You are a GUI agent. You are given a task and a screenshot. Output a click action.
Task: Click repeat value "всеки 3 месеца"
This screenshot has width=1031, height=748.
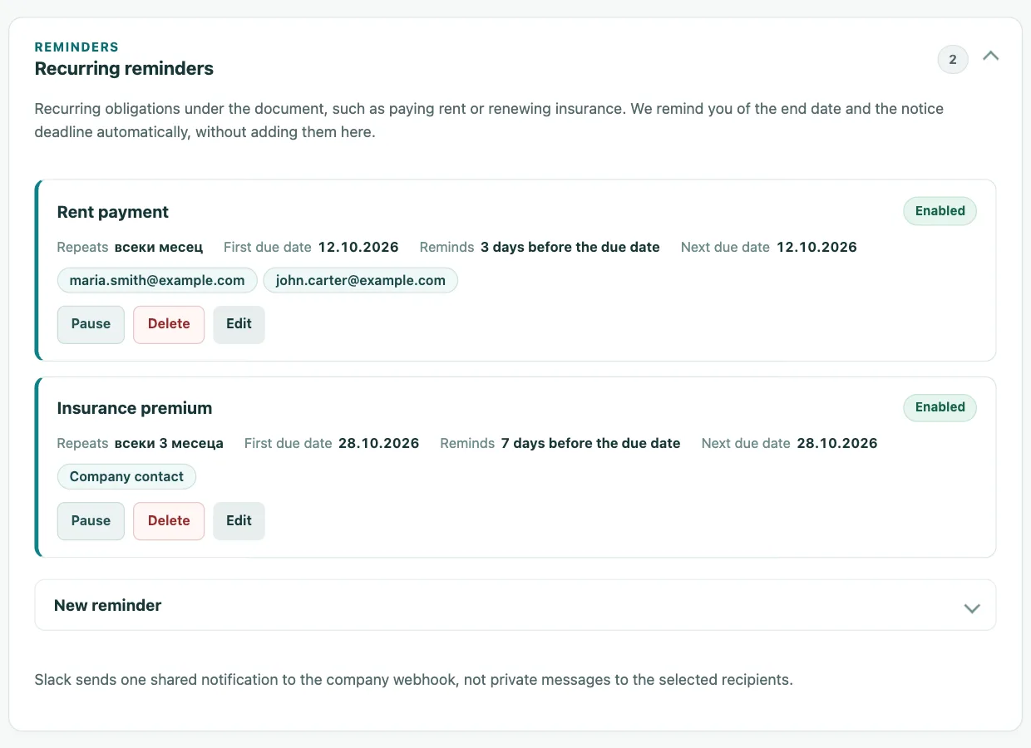point(169,443)
